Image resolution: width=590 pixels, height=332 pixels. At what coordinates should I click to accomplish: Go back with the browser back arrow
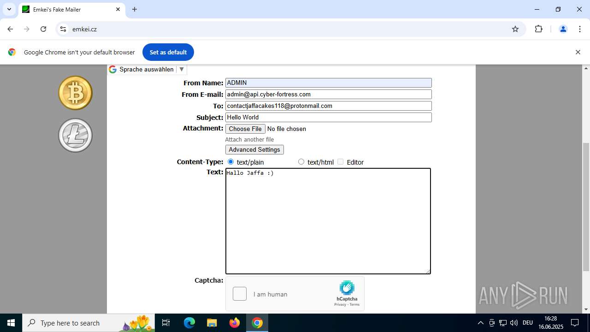click(10, 29)
